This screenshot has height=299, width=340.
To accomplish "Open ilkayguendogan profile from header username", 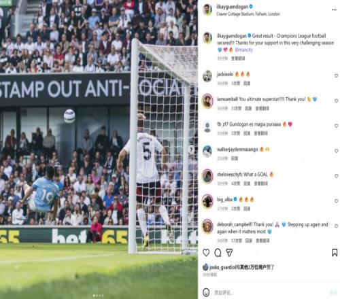I will (233, 7).
